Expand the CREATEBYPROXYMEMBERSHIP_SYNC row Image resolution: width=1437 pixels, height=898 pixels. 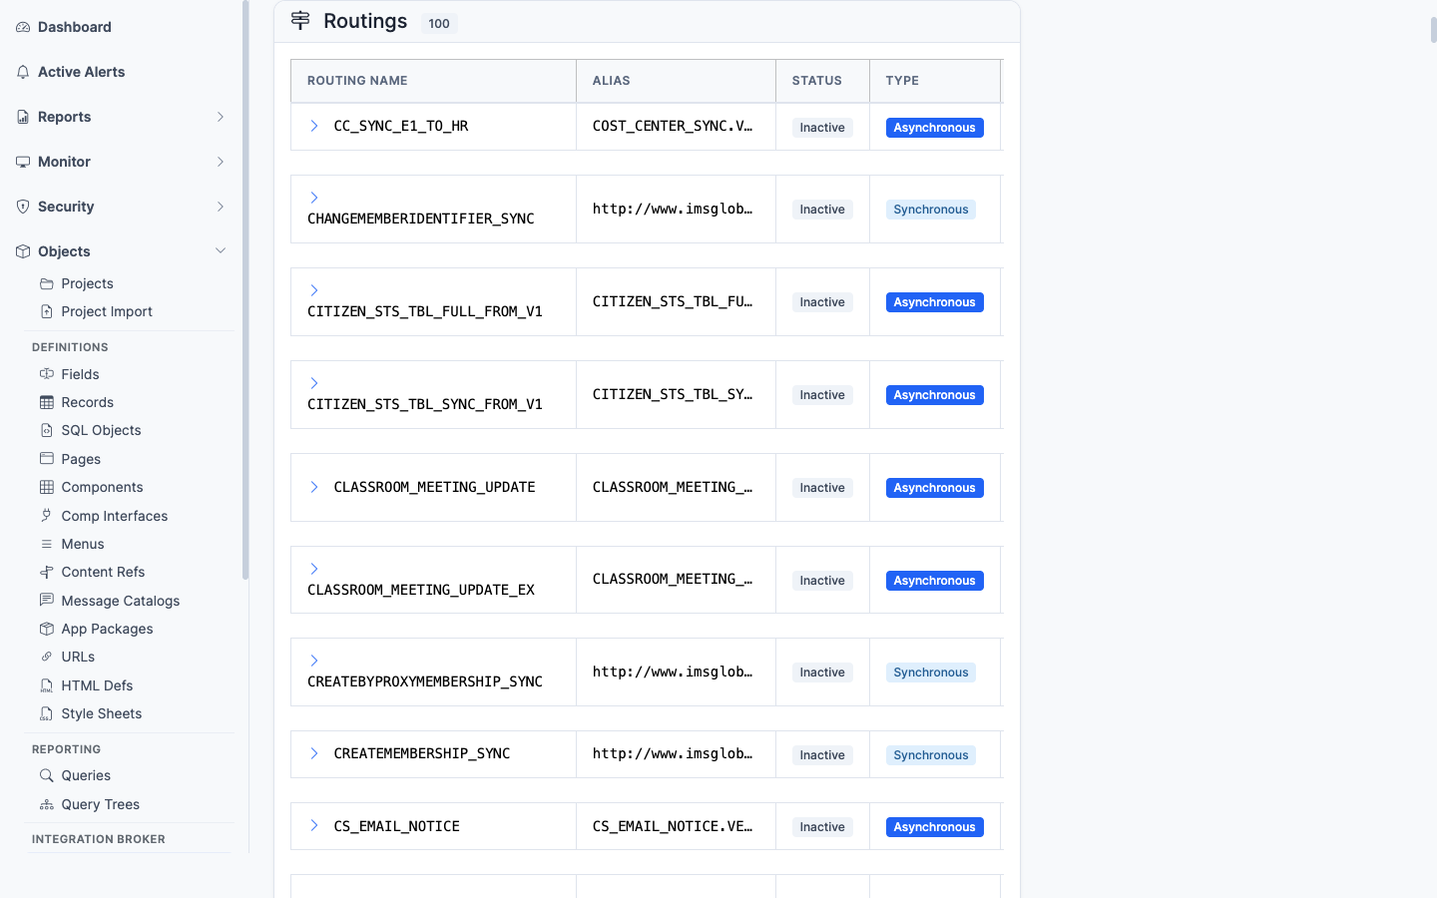point(314,661)
